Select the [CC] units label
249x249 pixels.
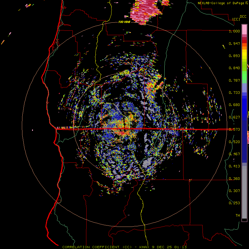point(236,19)
